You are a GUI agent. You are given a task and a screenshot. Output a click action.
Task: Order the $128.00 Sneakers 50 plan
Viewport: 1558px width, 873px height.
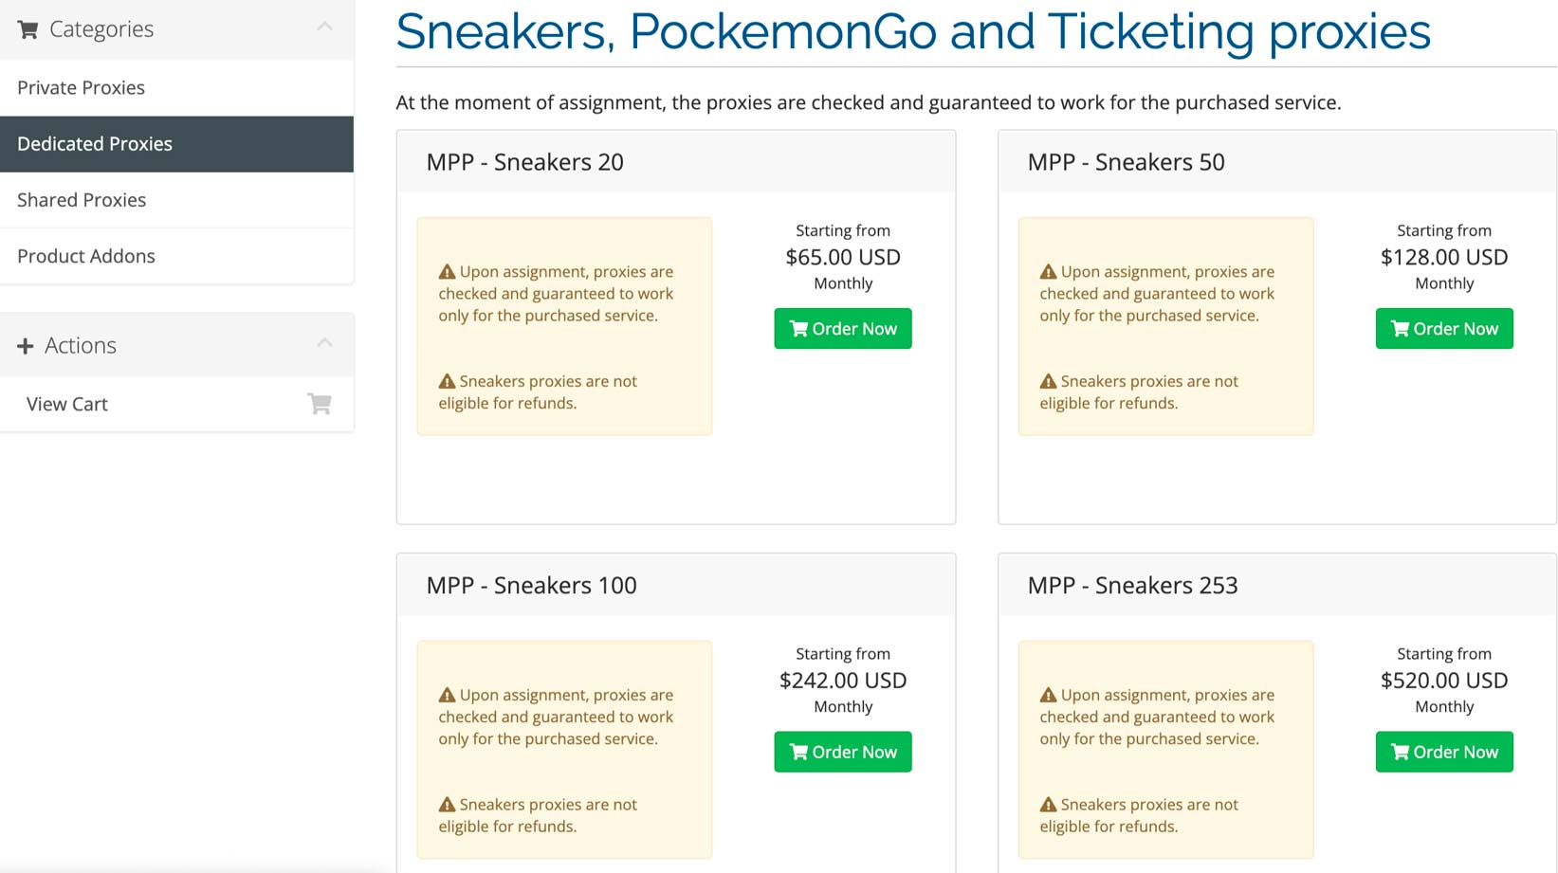pyautogui.click(x=1443, y=329)
